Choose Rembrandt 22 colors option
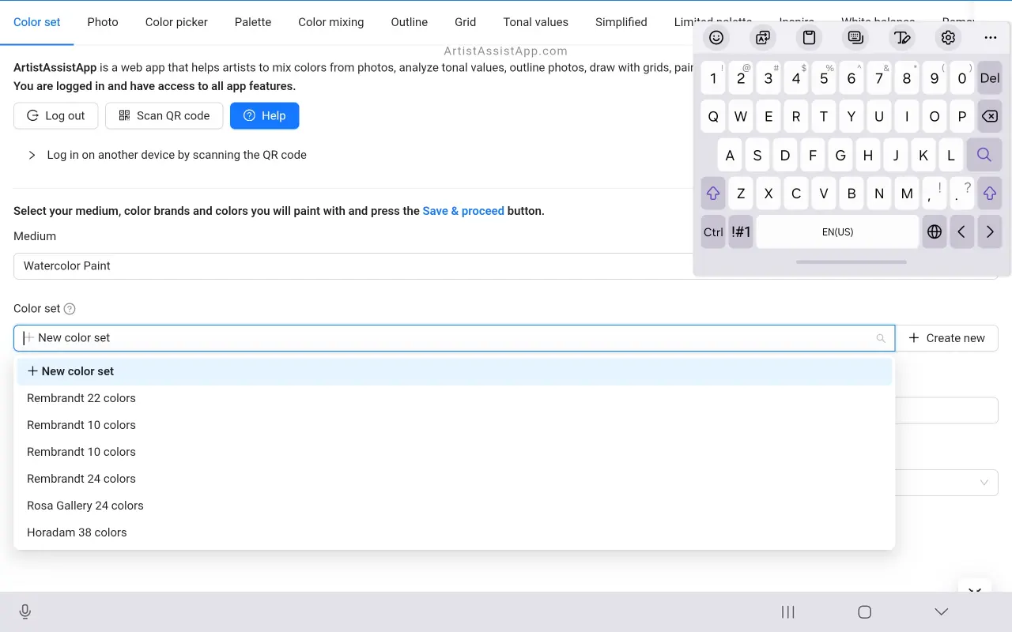Viewport: 1012px width, 632px height. point(455,398)
